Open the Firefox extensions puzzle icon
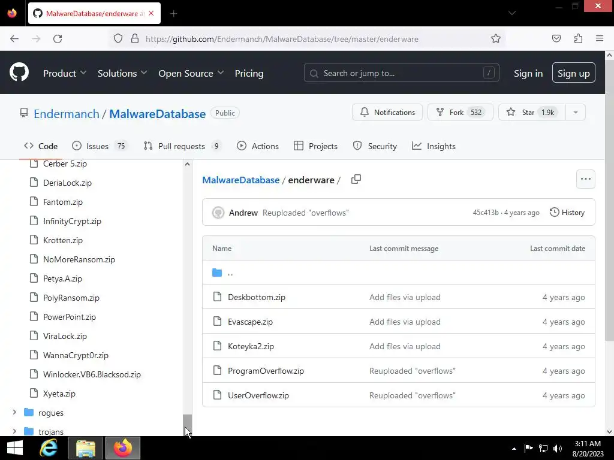This screenshot has height=460, width=614. tap(578, 39)
